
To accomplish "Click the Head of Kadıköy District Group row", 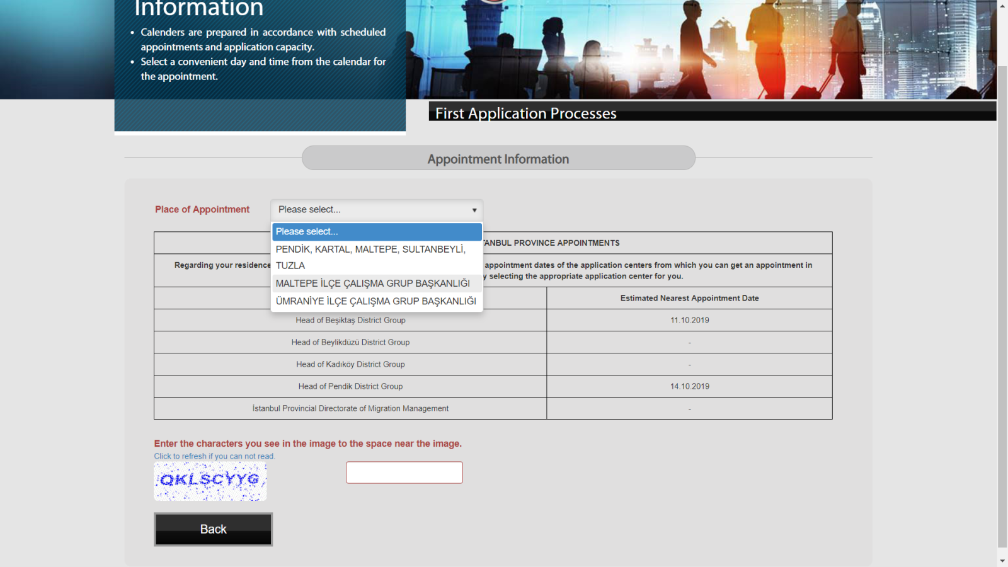I will click(350, 364).
